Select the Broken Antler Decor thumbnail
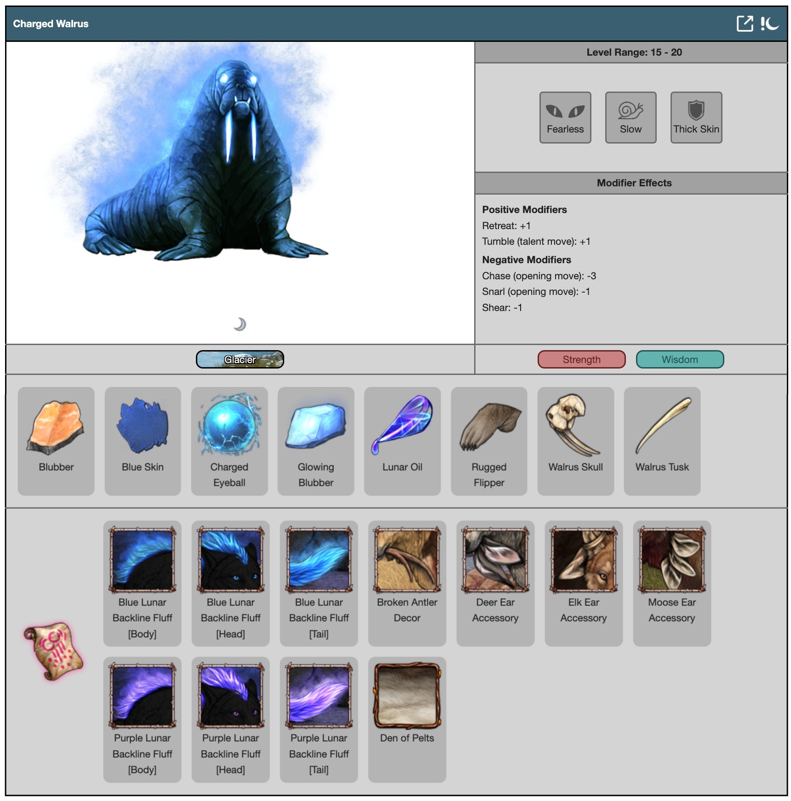The image size is (791, 801). [407, 559]
